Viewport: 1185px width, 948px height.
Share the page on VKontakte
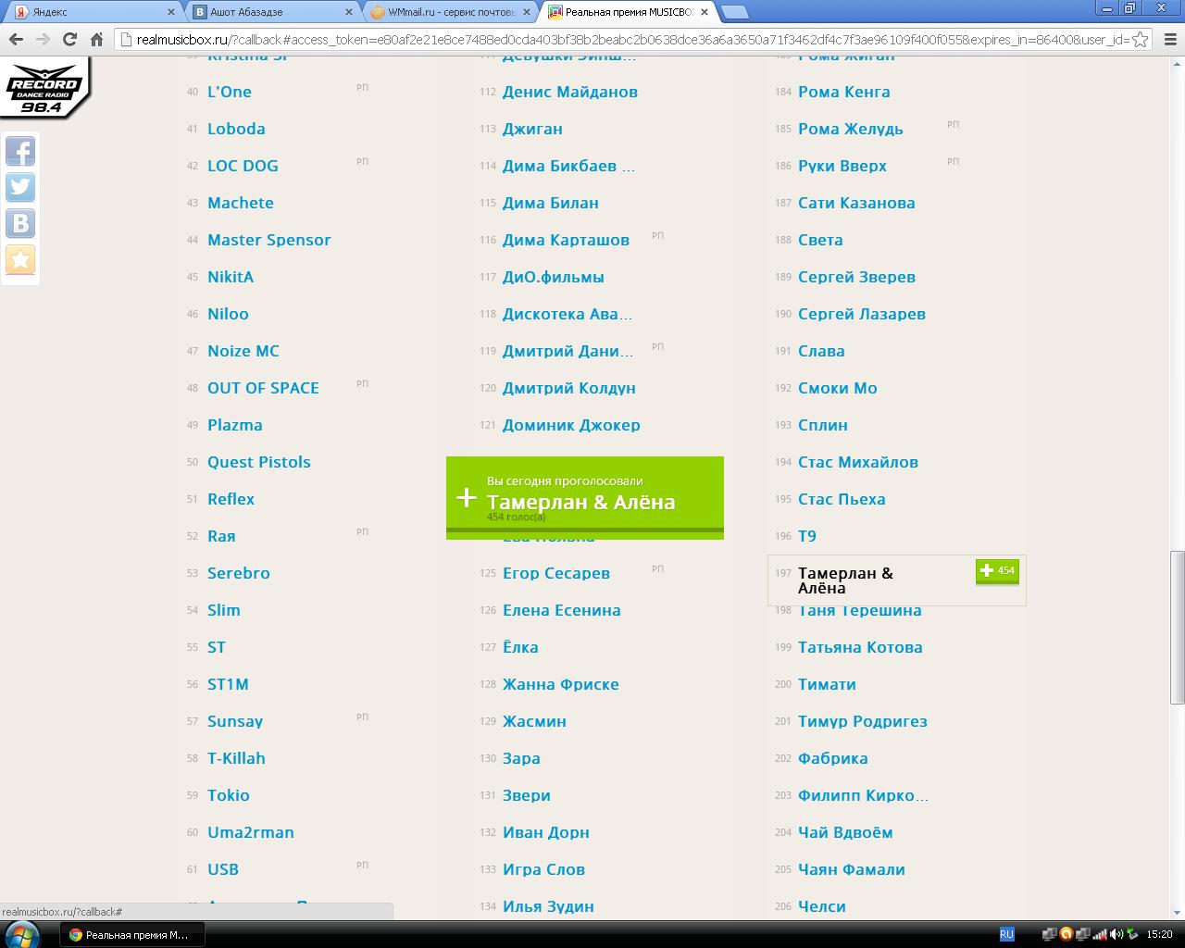[20, 223]
